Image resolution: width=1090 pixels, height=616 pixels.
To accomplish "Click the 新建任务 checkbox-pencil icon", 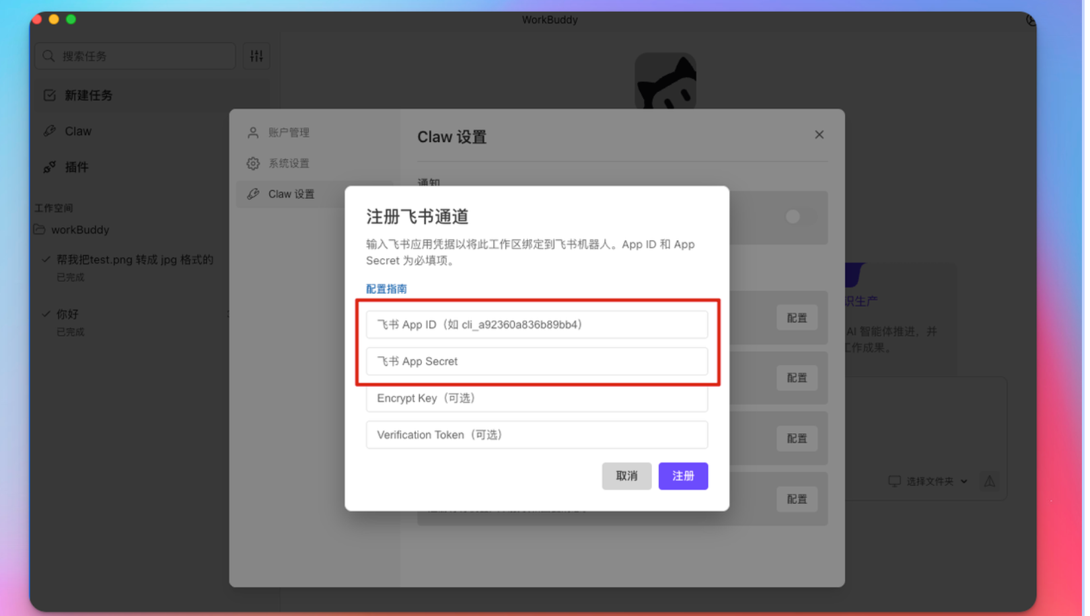I will pos(50,96).
